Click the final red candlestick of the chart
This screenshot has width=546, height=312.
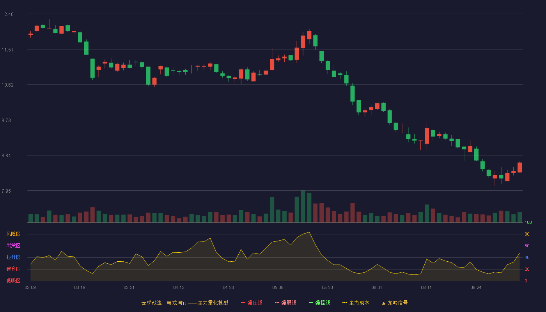pos(519,167)
